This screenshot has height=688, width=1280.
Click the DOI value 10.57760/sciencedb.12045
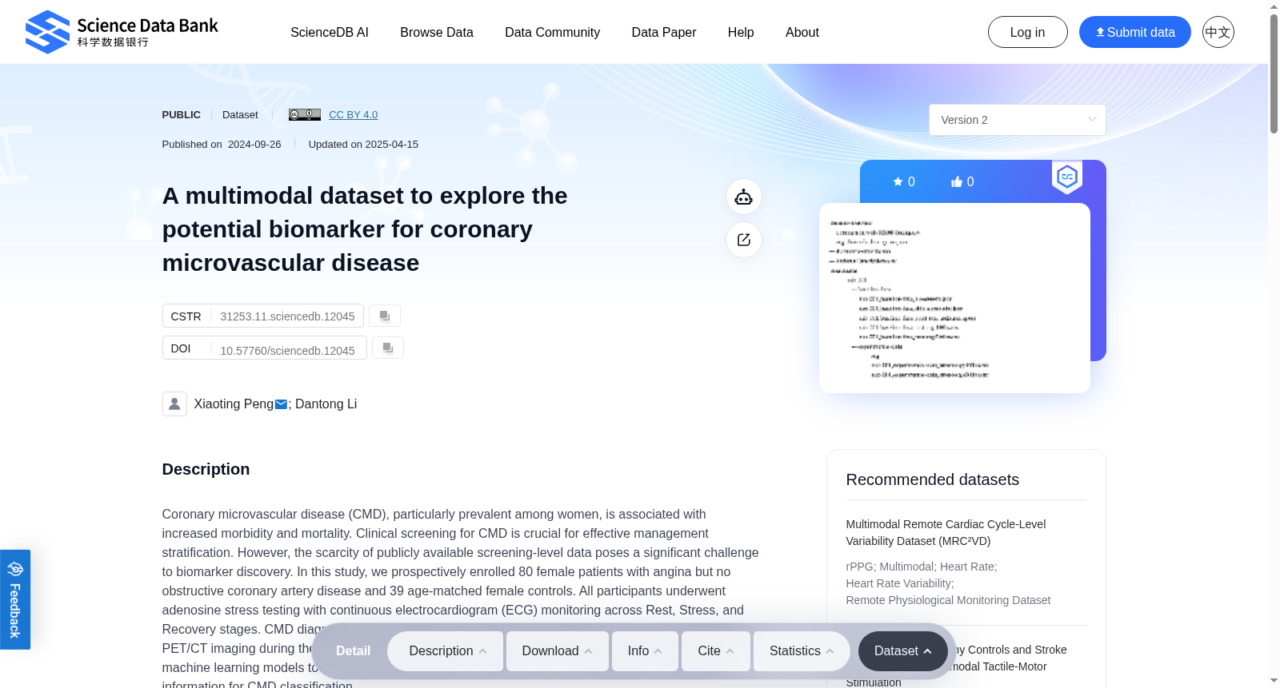click(287, 350)
